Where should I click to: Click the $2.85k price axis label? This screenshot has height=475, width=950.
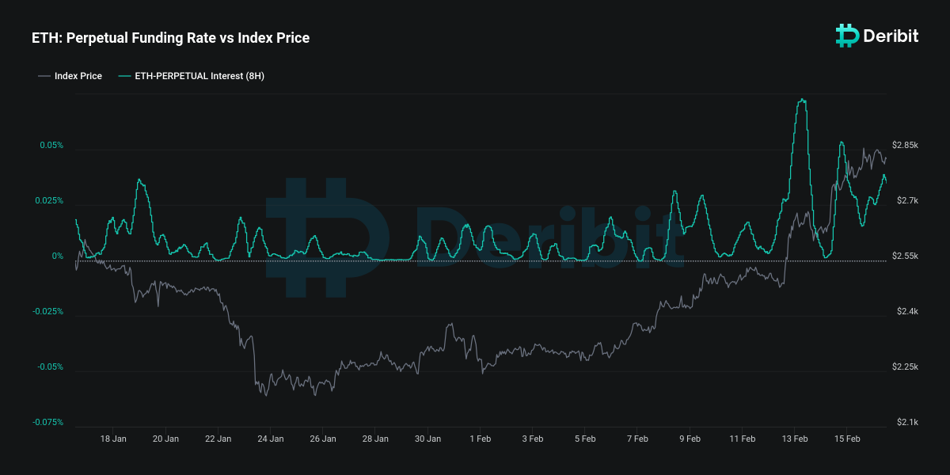pyautogui.click(x=905, y=146)
